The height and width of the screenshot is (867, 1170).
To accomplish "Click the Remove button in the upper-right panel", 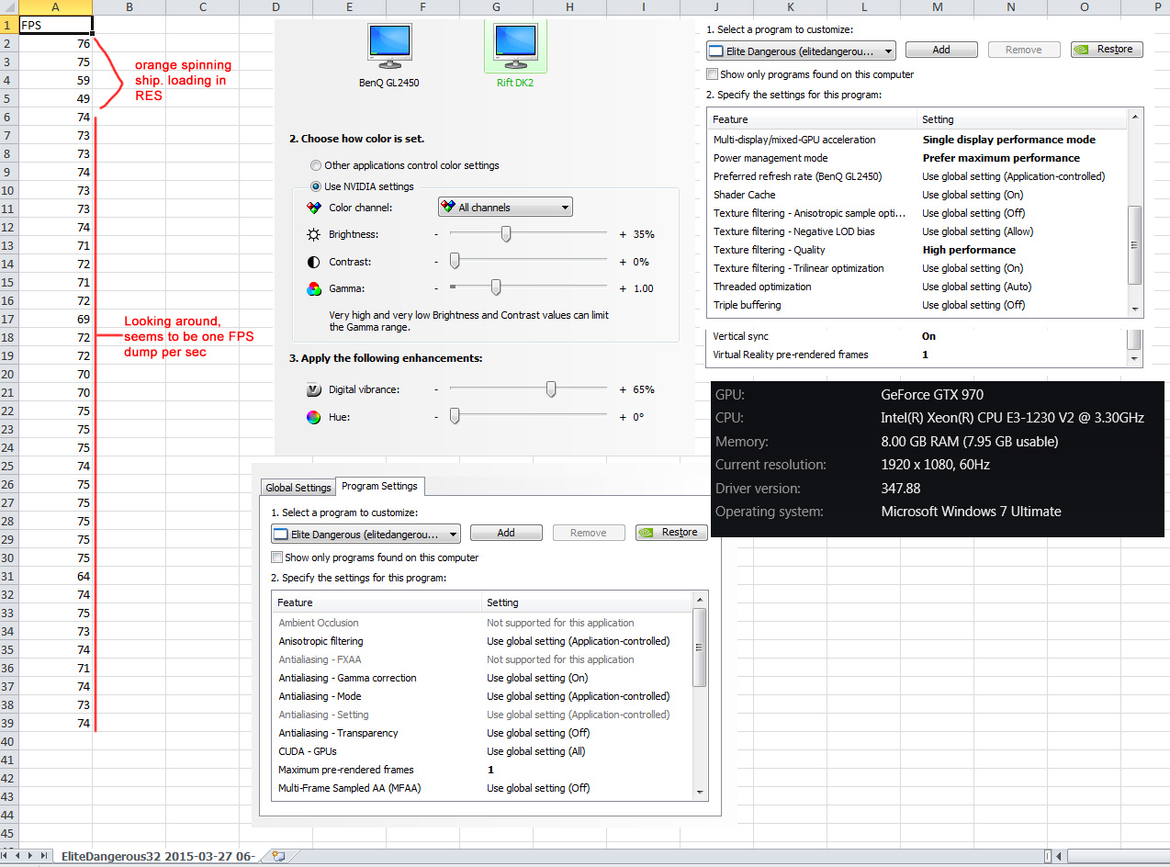I will coord(1024,50).
